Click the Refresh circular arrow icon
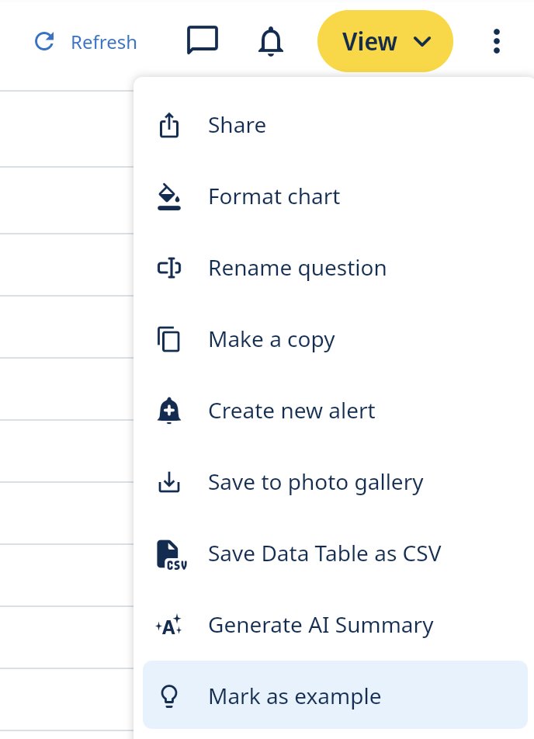This screenshot has height=739, width=534. click(44, 42)
